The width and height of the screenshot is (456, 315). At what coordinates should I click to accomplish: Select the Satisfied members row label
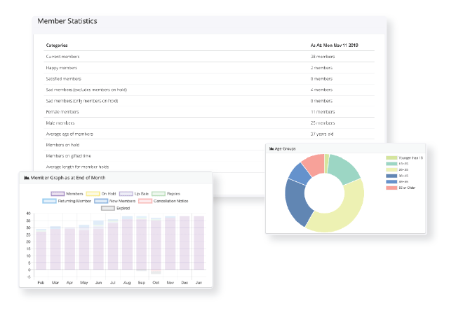click(63, 78)
